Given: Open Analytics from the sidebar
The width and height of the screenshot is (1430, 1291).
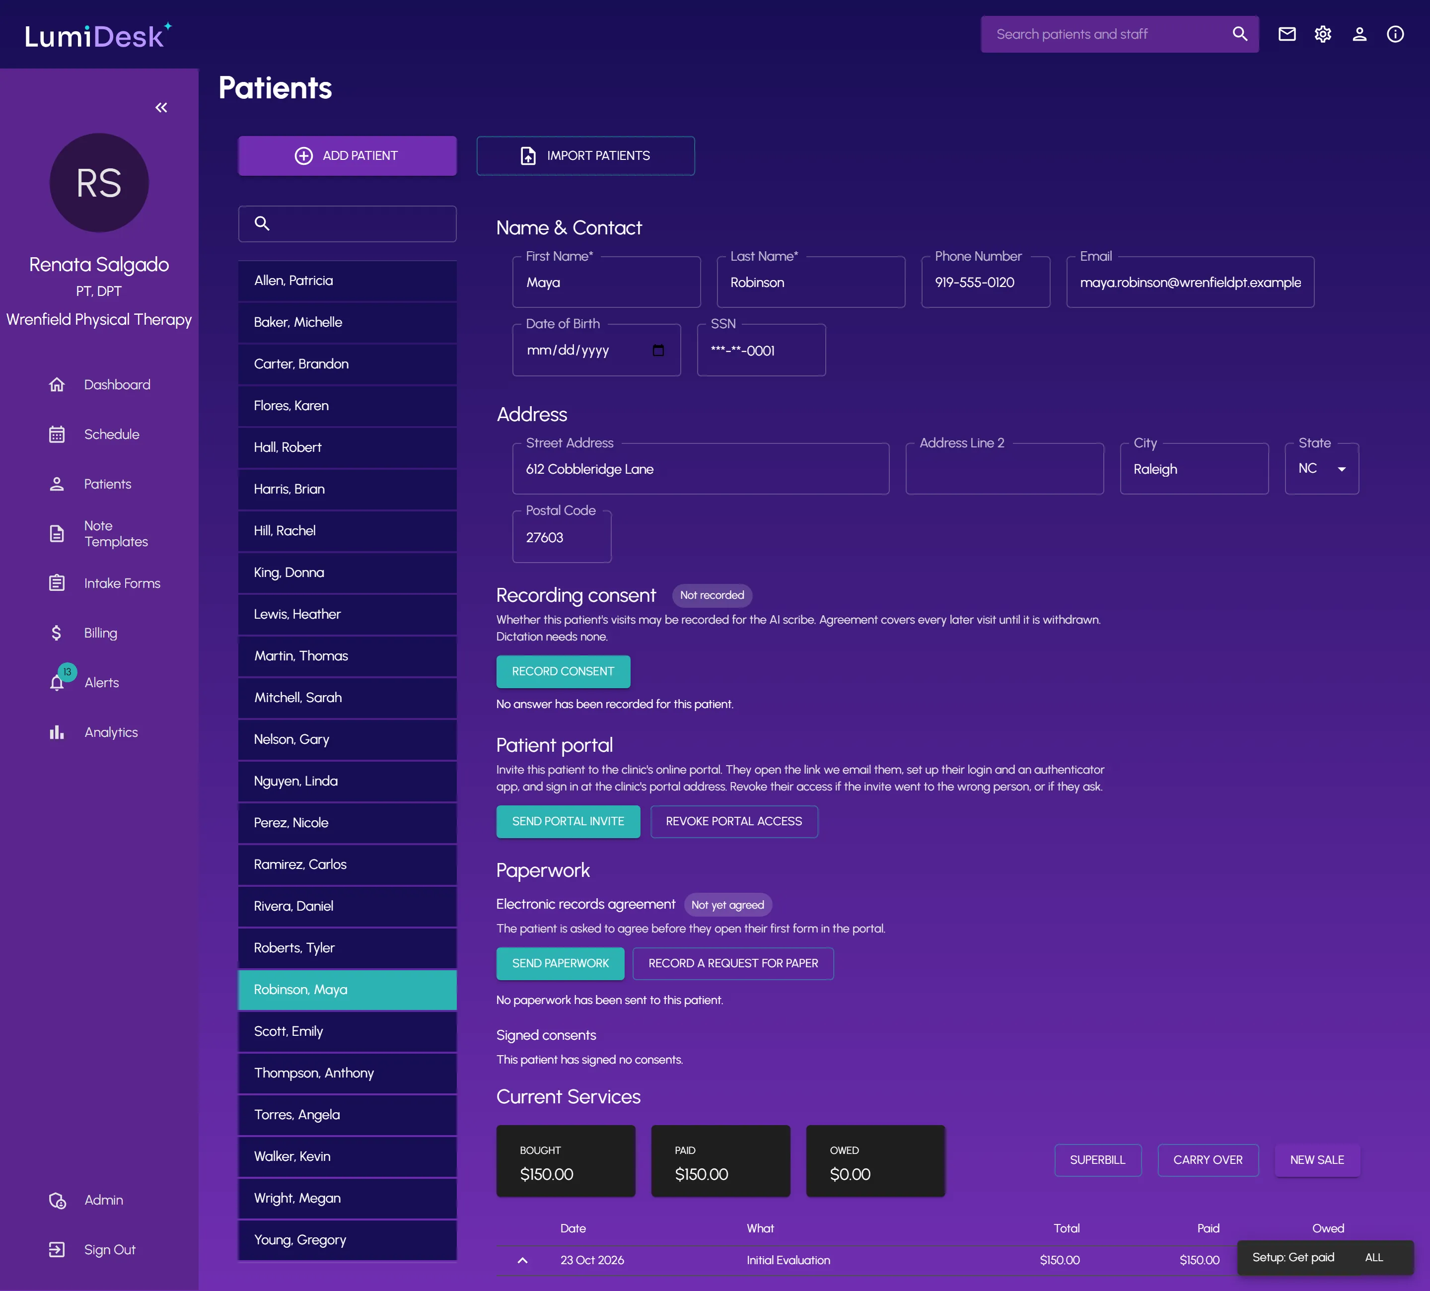Looking at the screenshot, I should pyautogui.click(x=111, y=732).
